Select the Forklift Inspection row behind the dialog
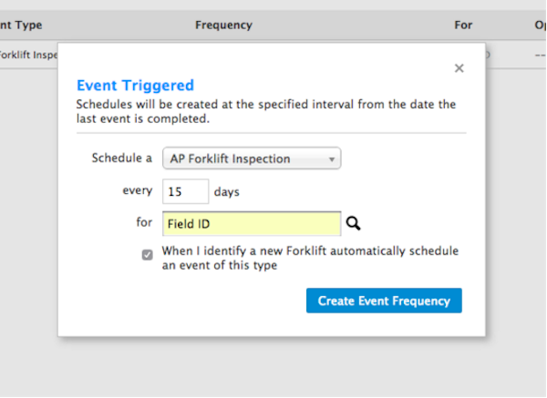Viewport: 547px width, 398px height. coord(27,55)
